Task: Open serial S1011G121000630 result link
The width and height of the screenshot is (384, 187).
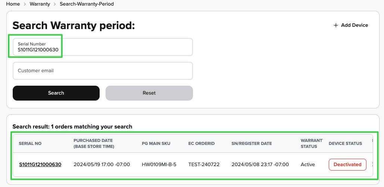Action: [40, 165]
